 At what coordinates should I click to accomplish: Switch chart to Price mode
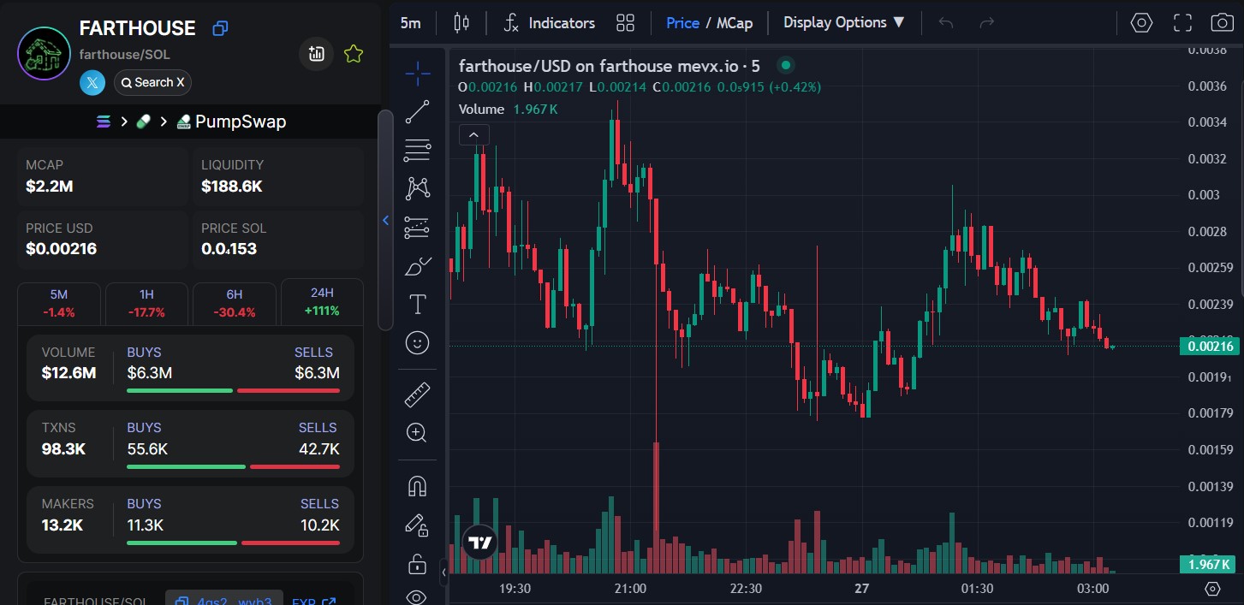click(x=682, y=23)
